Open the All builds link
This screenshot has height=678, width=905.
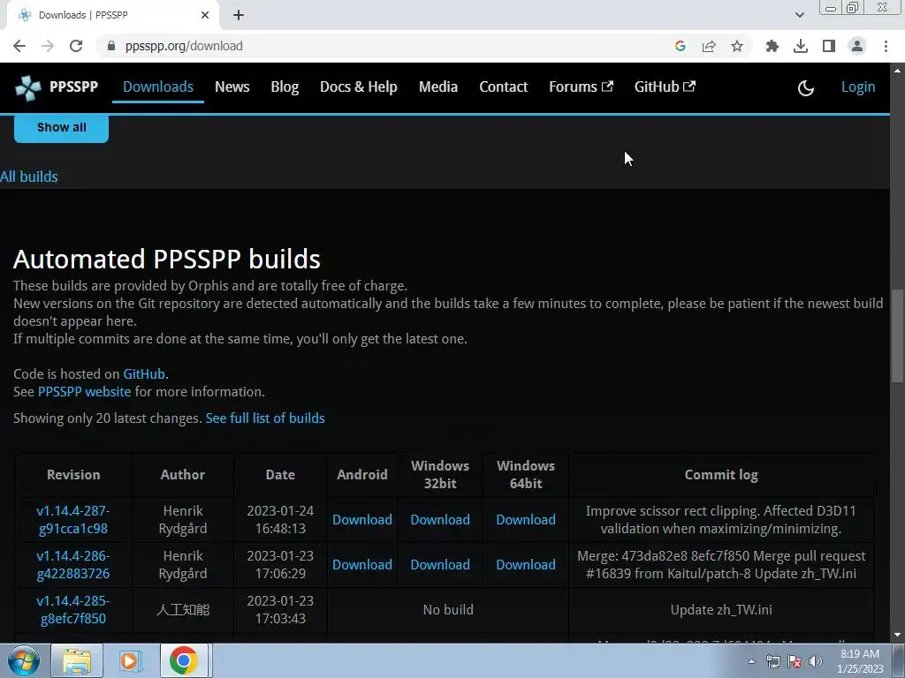pyautogui.click(x=29, y=177)
